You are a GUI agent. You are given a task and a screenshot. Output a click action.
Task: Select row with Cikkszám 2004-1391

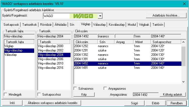pos(127,59)
